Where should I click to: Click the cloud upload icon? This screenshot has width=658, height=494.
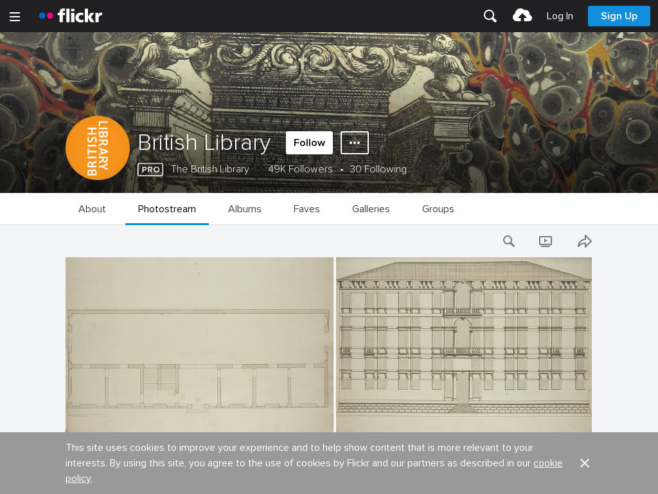point(522,16)
